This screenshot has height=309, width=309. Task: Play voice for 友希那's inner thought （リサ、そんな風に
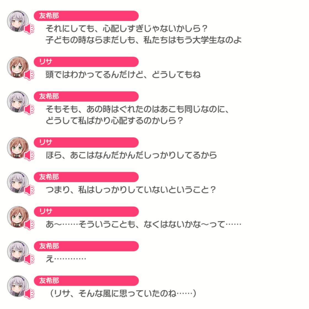tap(29, 294)
